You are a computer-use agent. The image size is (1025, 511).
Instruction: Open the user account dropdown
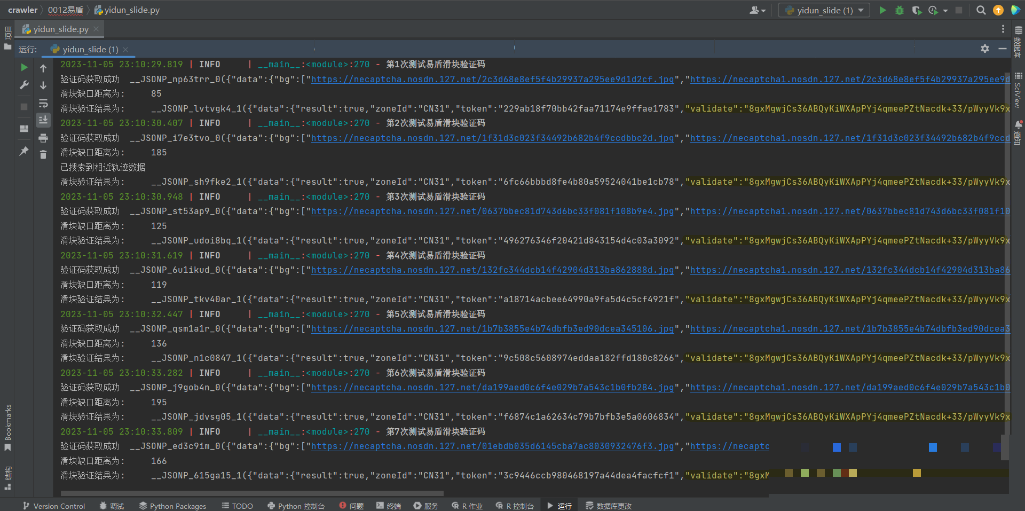758,10
